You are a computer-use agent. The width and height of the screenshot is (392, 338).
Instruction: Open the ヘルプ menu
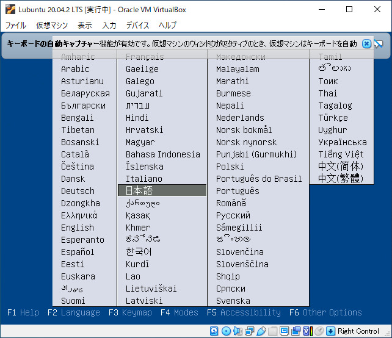(x=168, y=25)
